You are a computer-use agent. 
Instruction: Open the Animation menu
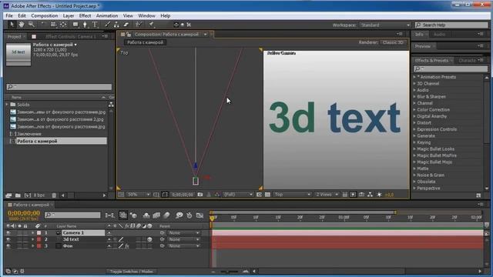tap(107, 15)
